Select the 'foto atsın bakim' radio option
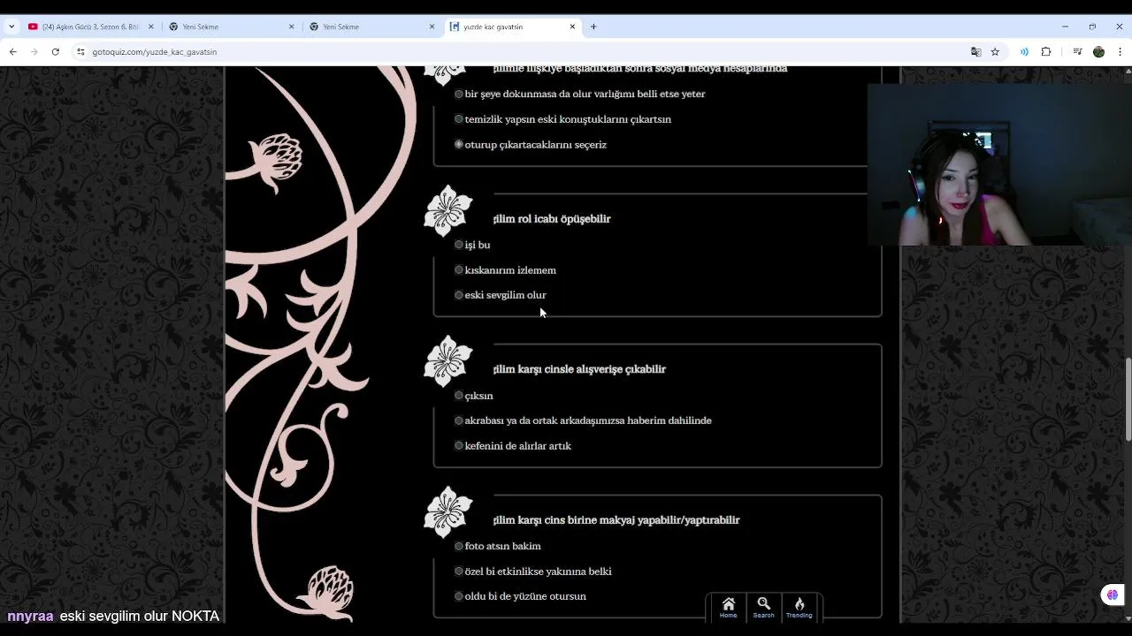Screen dimensions: 1132x636 point(459,546)
